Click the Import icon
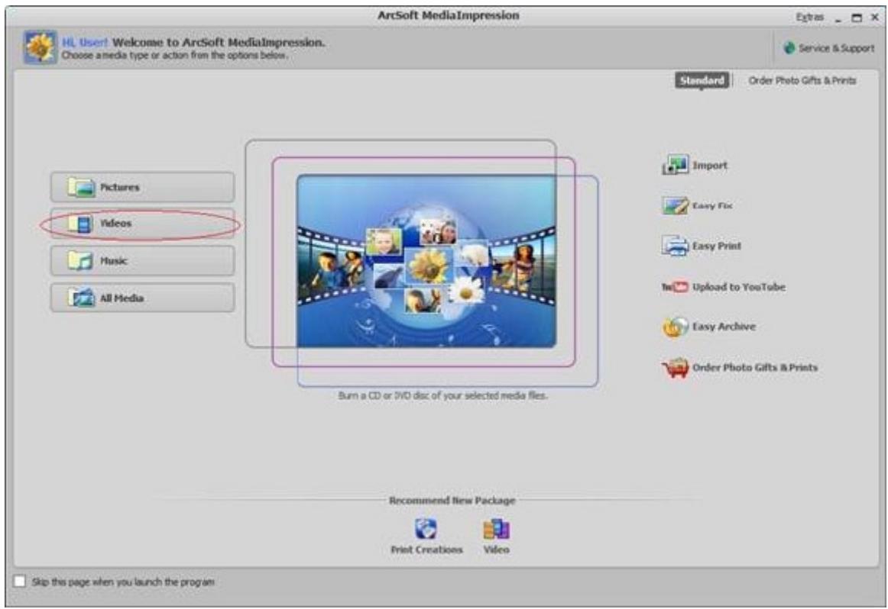The height and width of the screenshot is (609, 888). click(x=675, y=165)
